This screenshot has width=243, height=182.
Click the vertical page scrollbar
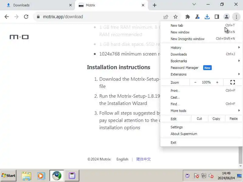click(240, 156)
